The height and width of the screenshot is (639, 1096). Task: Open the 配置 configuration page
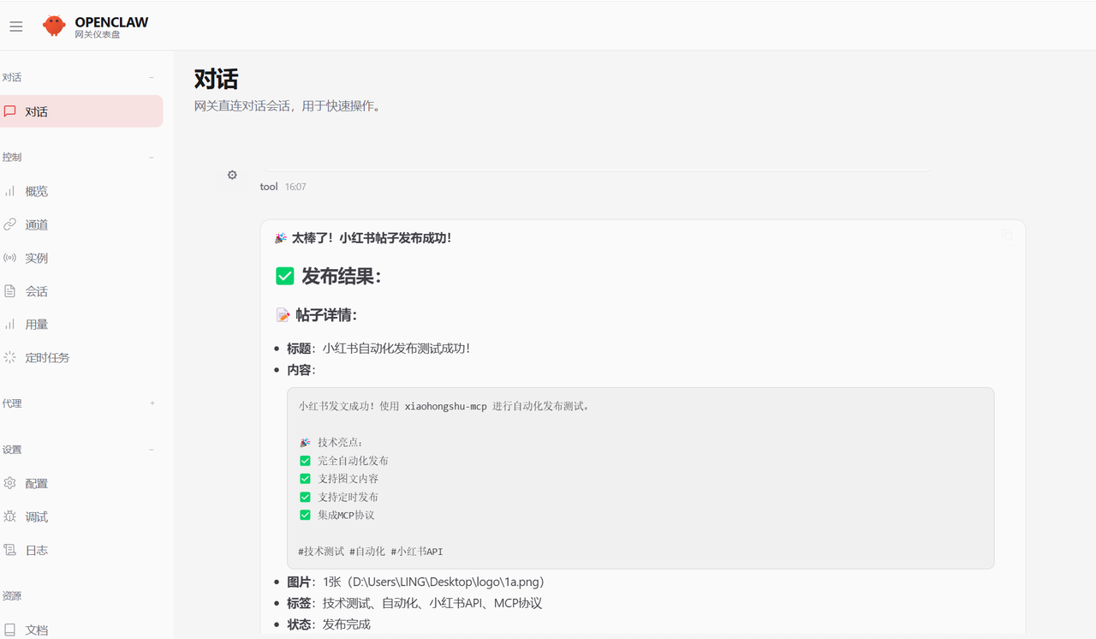(x=80, y=483)
